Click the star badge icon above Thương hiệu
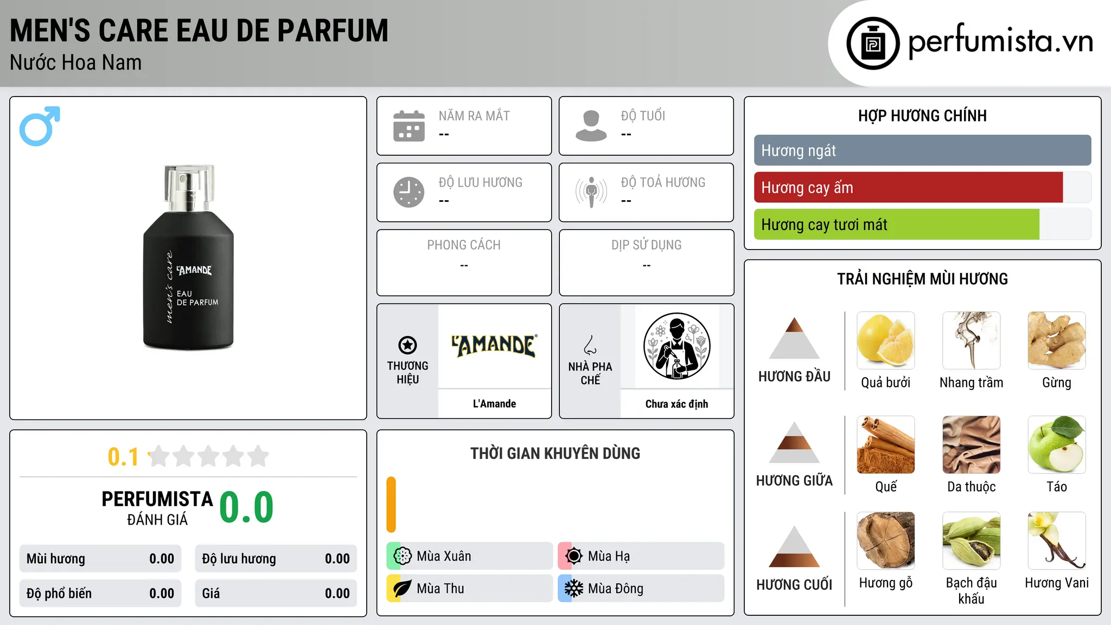The image size is (1111, 625). 407,345
